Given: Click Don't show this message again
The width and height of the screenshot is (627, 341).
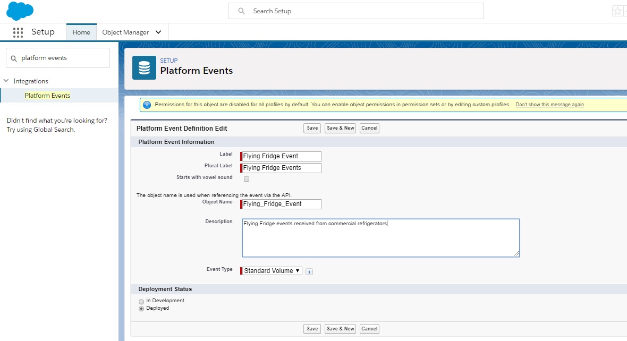Looking at the screenshot, I should tap(549, 105).
